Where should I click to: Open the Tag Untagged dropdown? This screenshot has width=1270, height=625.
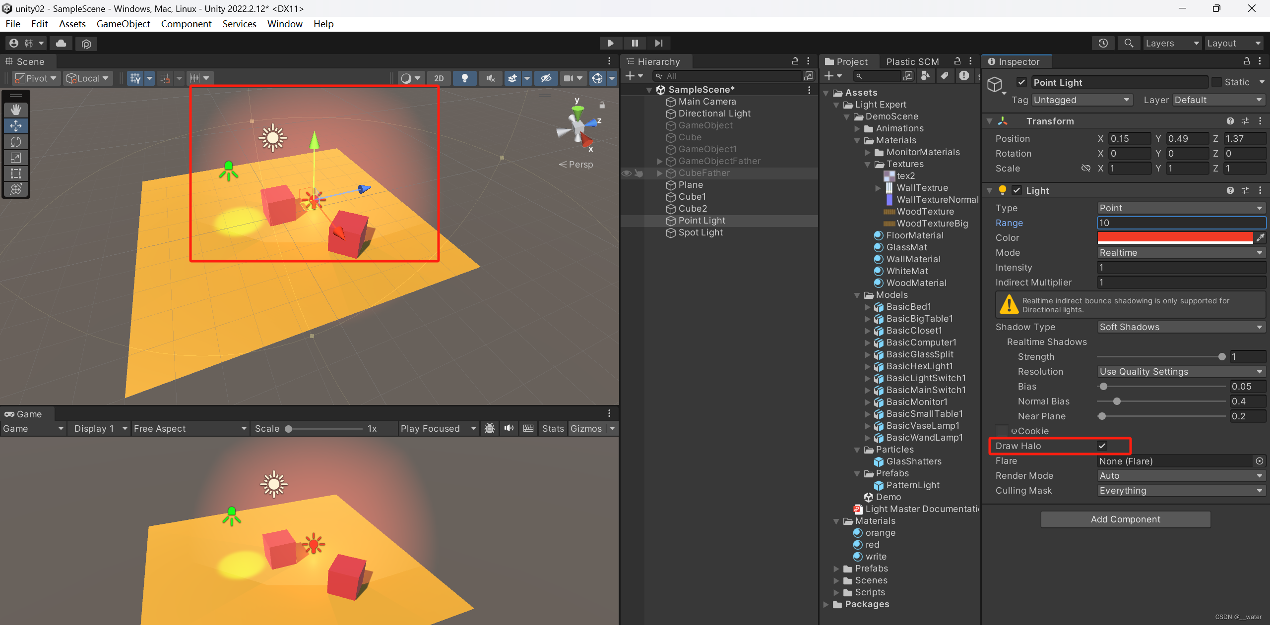1082,100
